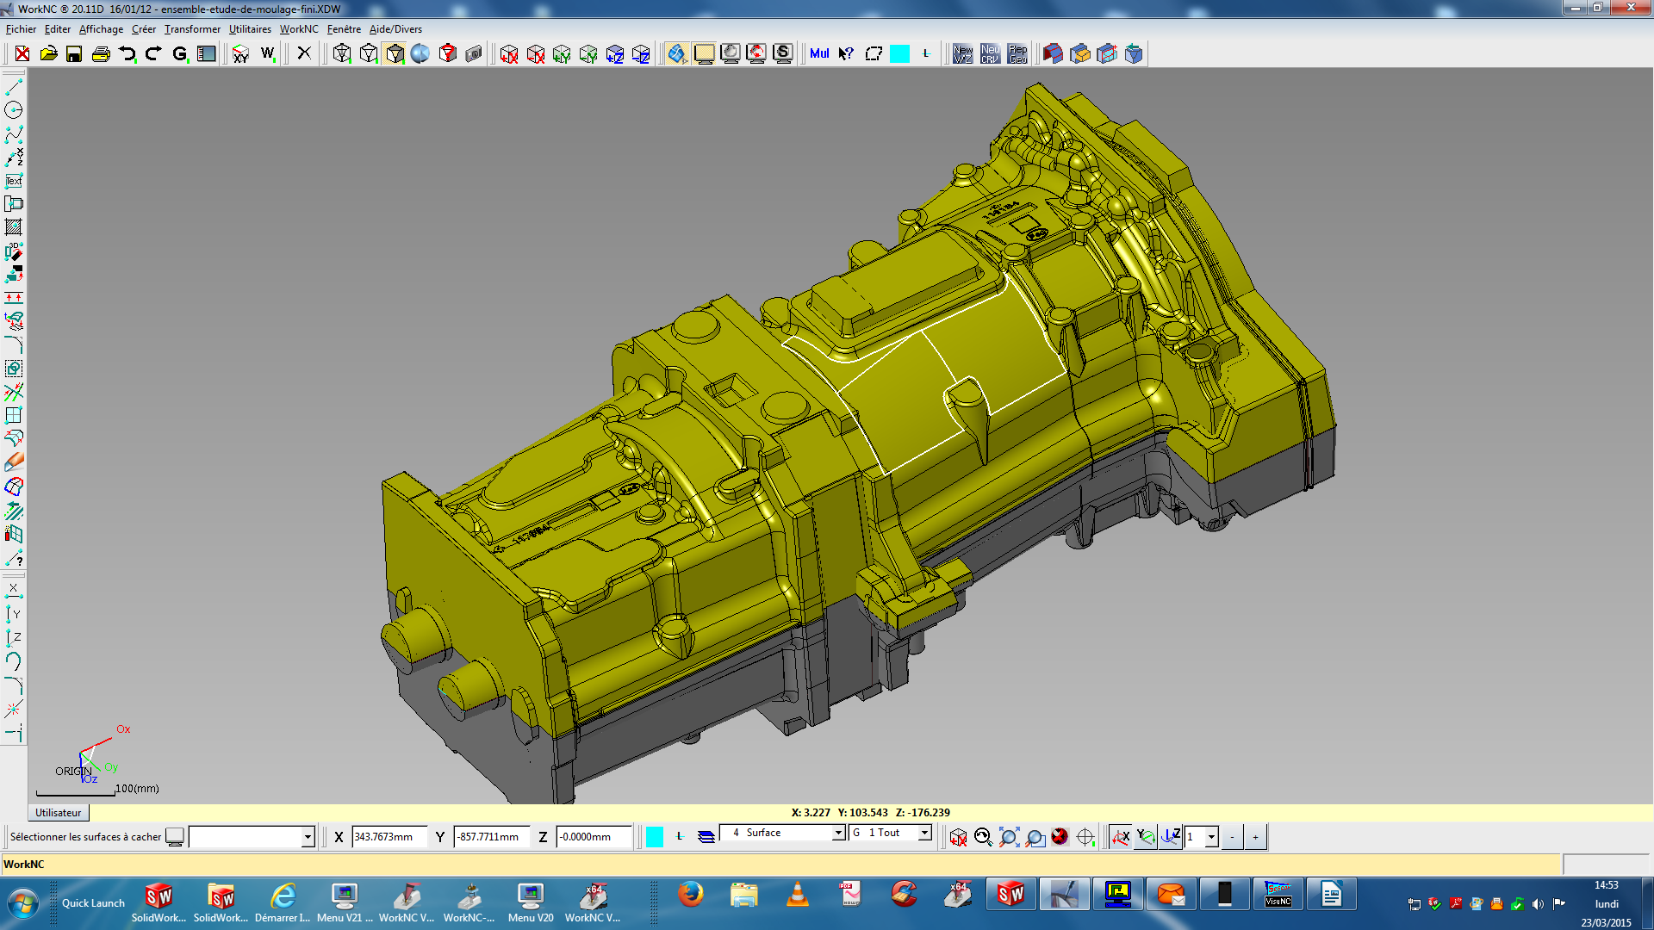Print the model with the printer icon
Viewport: 1654px width, 930px height.
101,53
